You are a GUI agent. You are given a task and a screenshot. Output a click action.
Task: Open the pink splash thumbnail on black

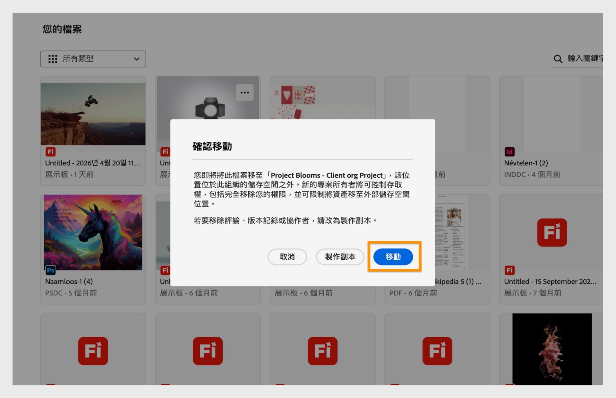pyautogui.click(x=552, y=349)
